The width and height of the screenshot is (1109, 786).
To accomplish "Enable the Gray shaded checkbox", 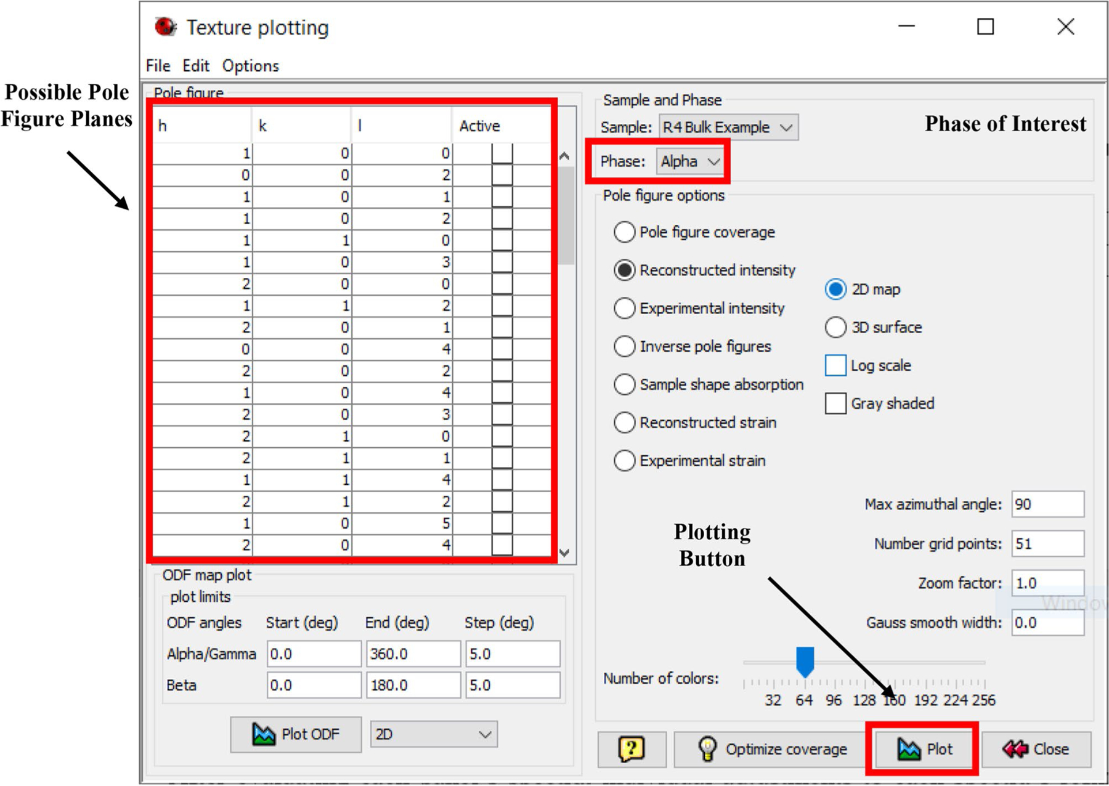I will tap(835, 403).
